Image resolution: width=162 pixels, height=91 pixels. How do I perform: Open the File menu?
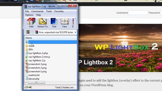coord(27,11)
